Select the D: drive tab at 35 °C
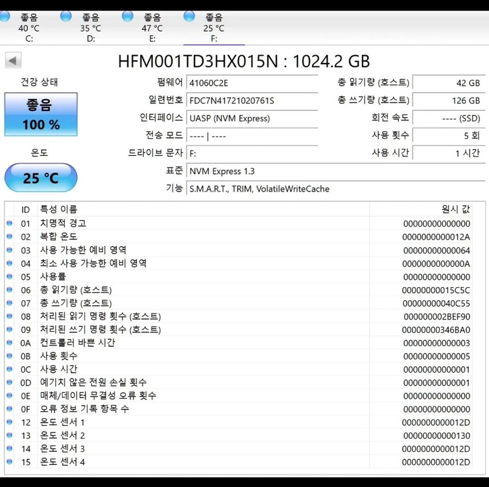This screenshot has width=489, height=487. [x=90, y=27]
